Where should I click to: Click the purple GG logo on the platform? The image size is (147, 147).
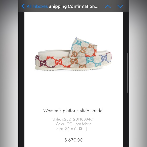pos(43,63)
